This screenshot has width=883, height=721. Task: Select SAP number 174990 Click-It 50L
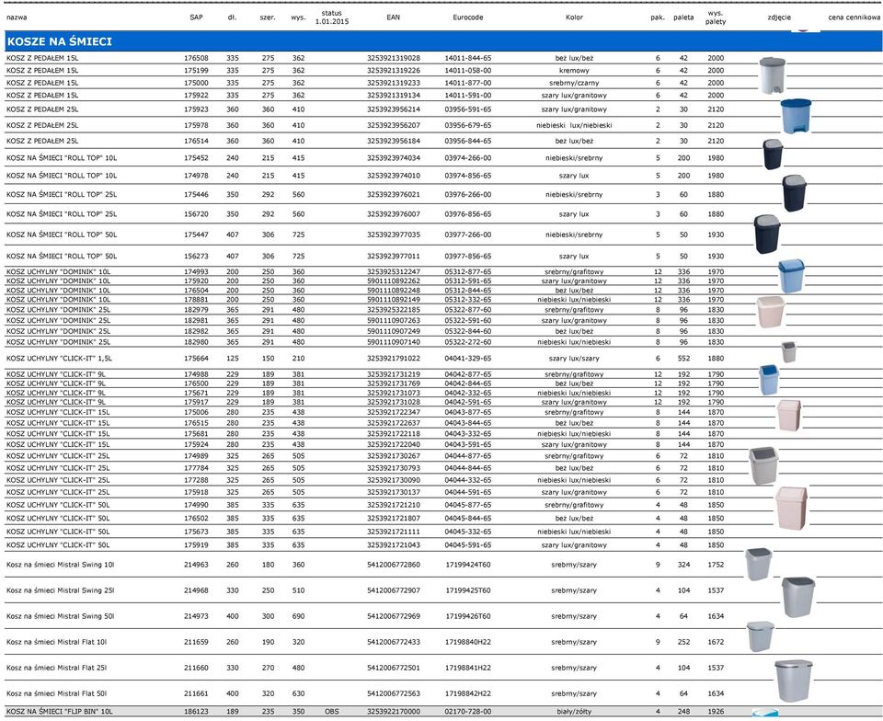196,505
